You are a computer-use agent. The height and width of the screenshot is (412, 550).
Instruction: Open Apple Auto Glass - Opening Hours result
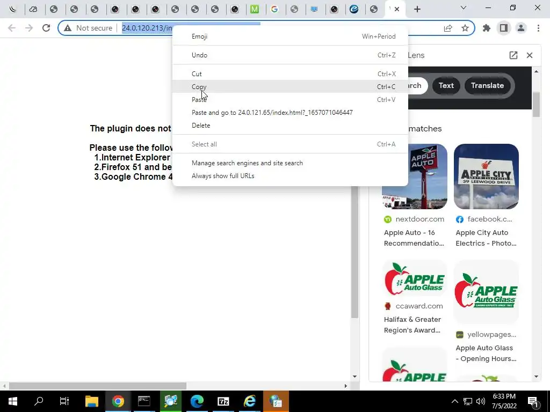click(486, 353)
